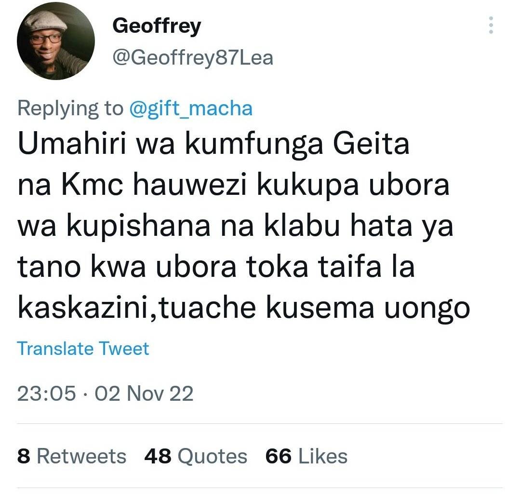Click the number 48 before Quotes
The height and width of the screenshot is (502, 520).
pyautogui.click(x=158, y=456)
